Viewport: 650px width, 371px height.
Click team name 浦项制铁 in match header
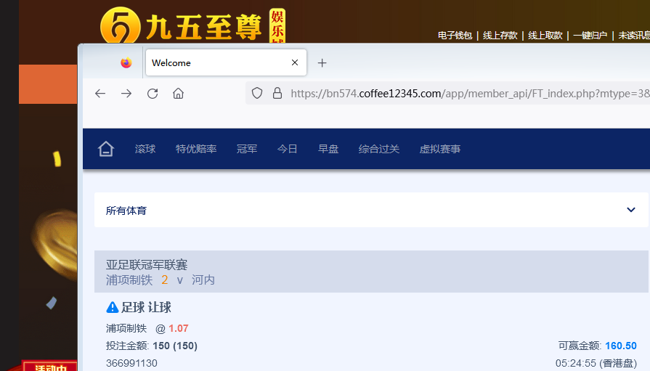tap(129, 280)
